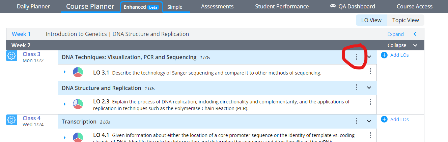
Task: Open kebab menu for DNA Structure and Replication
Action: (356, 87)
